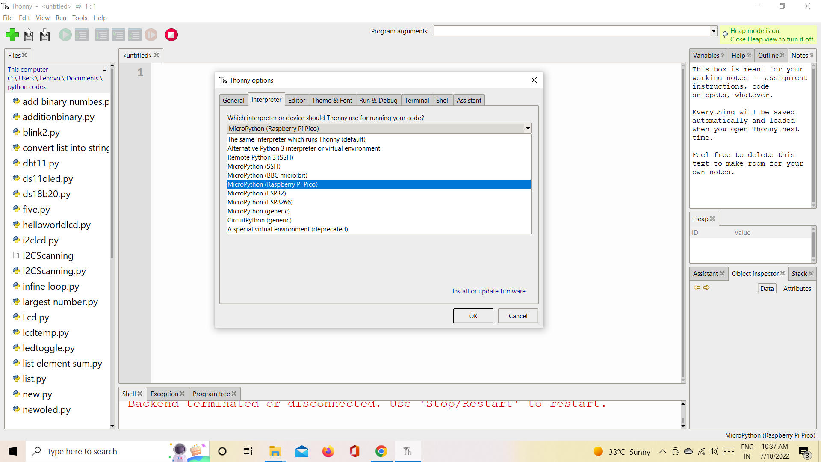
Task: Open Firefox from the taskbar
Action: [328, 451]
